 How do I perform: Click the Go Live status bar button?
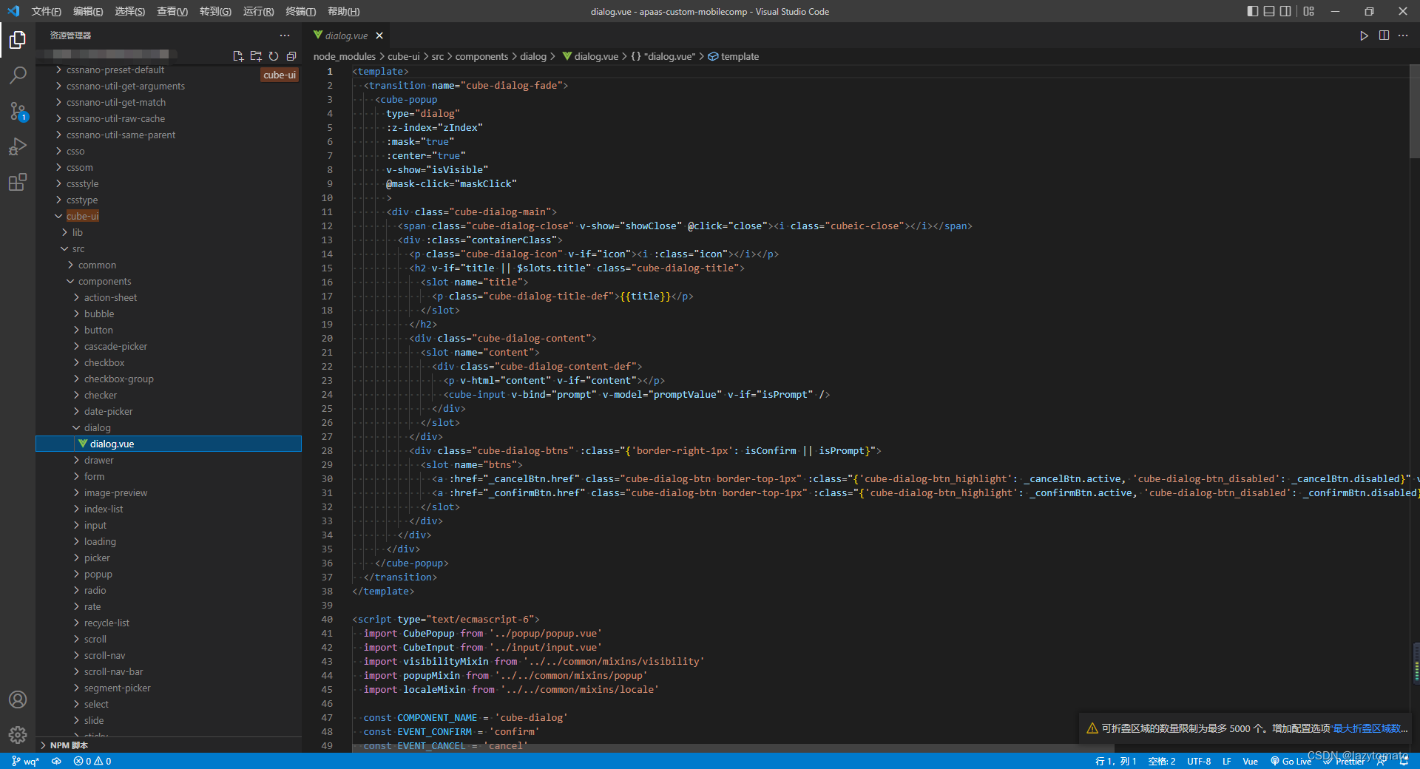pyautogui.click(x=1291, y=761)
